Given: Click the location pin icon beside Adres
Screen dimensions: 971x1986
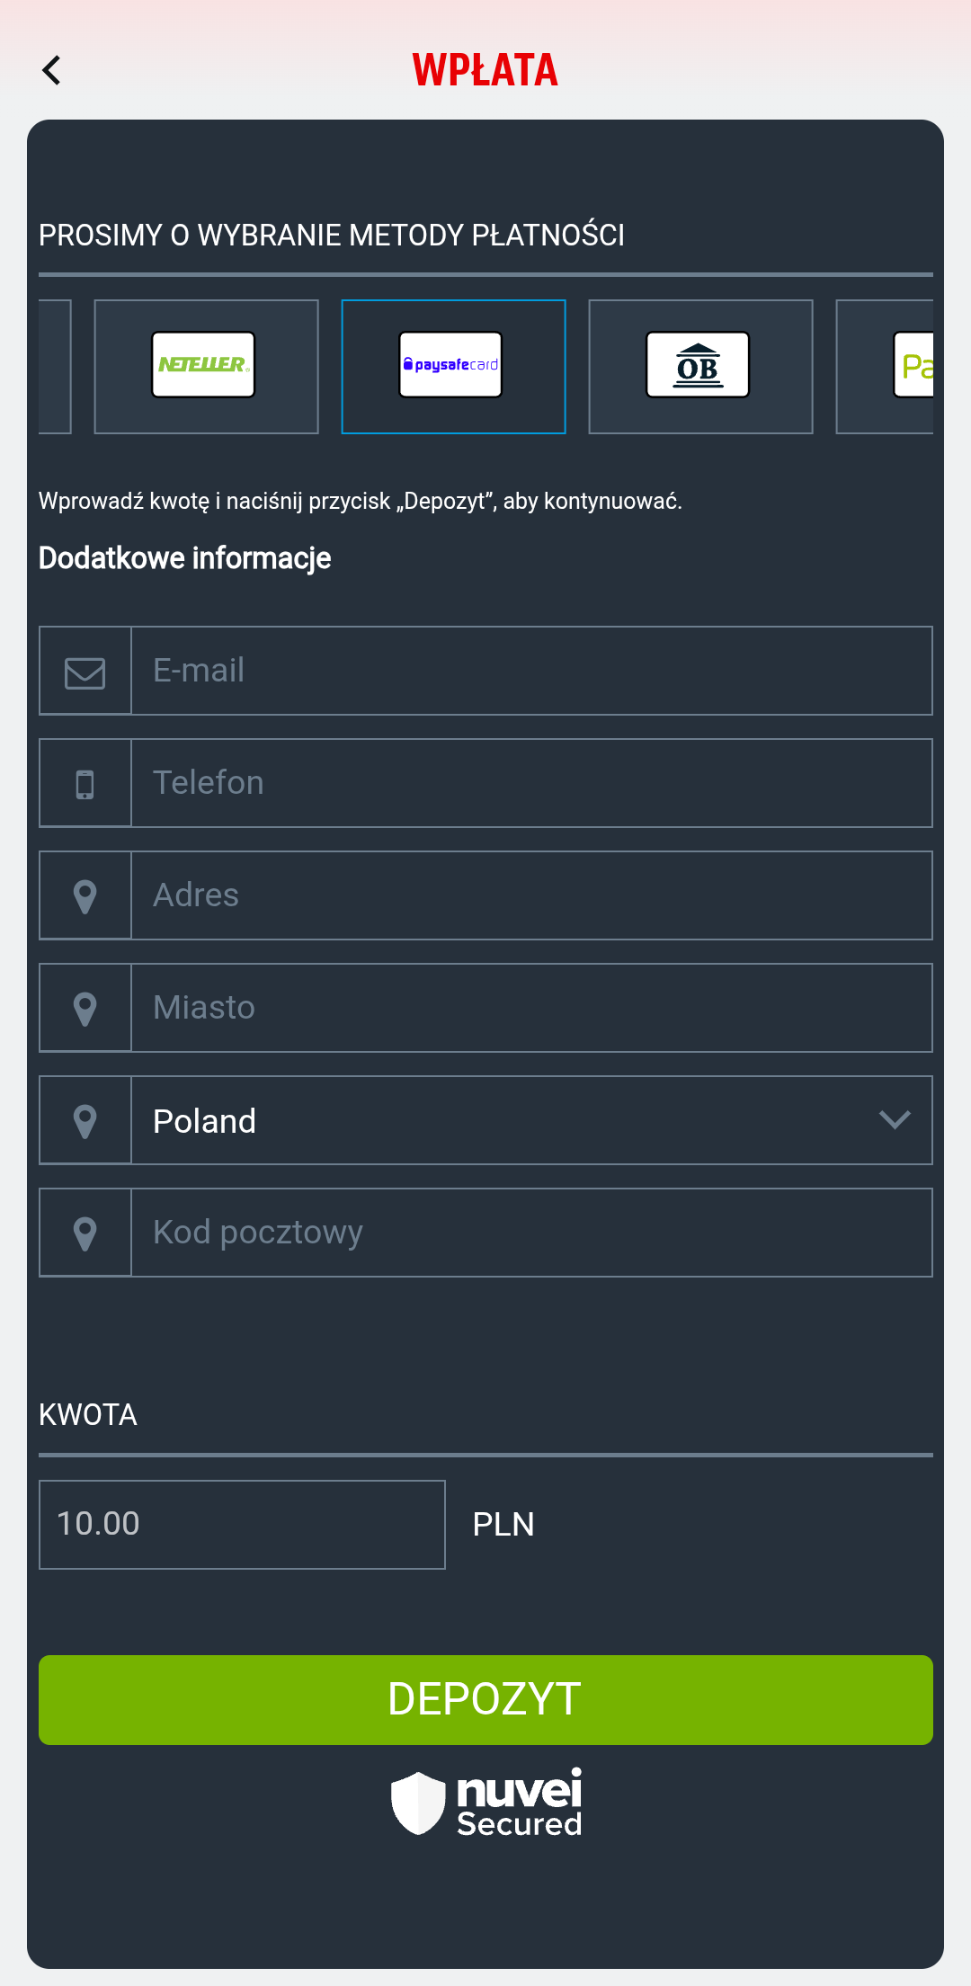Looking at the screenshot, I should pos(85,896).
